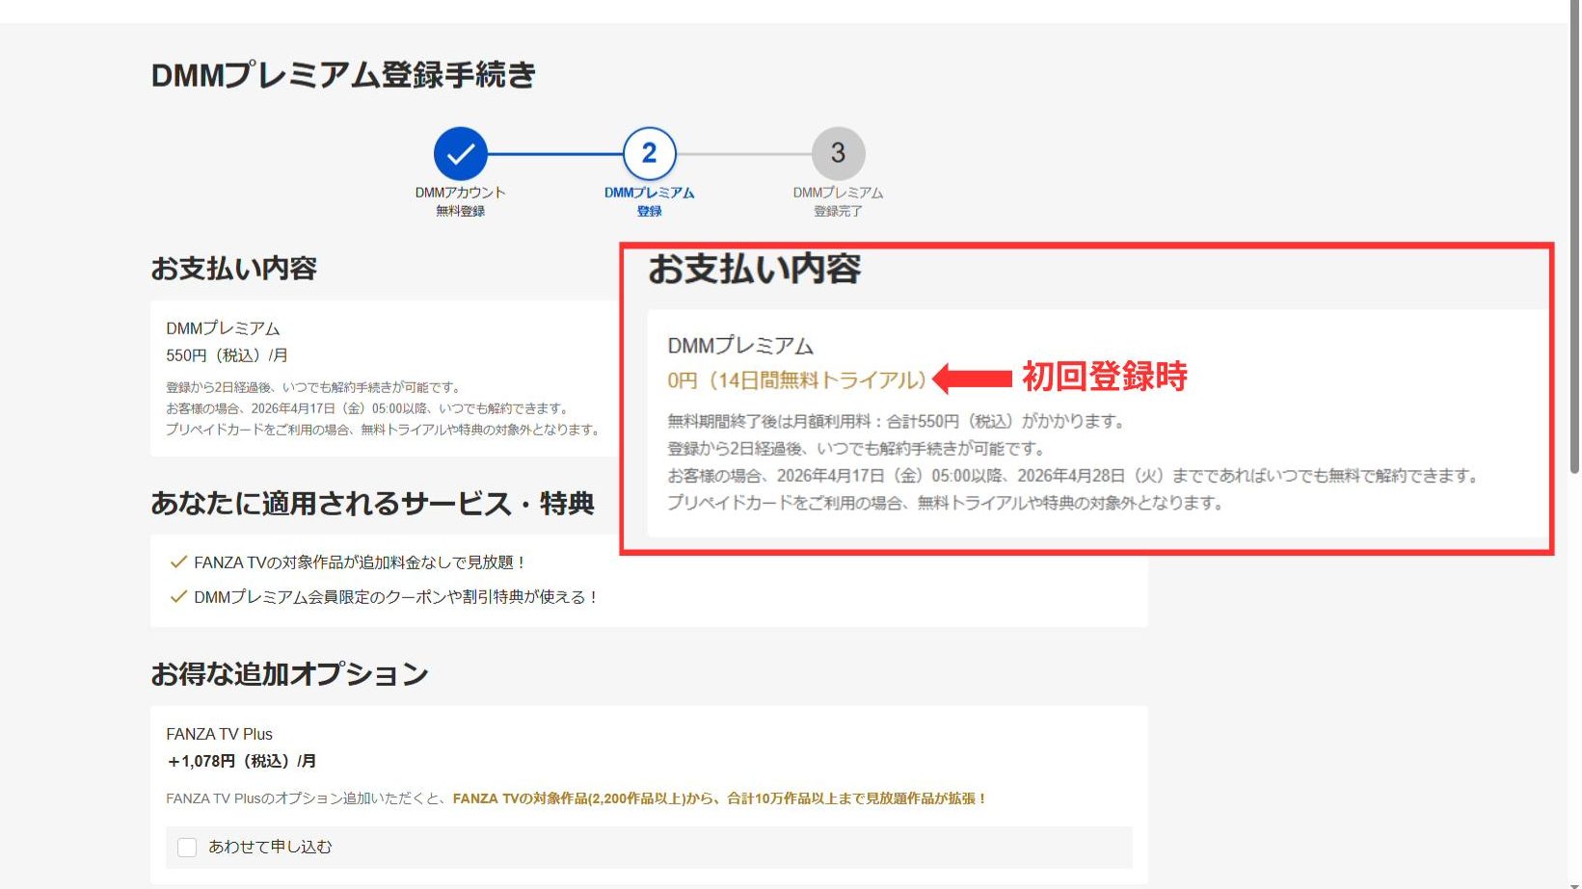This screenshot has width=1582, height=889.
Task: Click the checkmark next to クーポンや割引特典 benefit
Action: pyautogui.click(x=177, y=596)
